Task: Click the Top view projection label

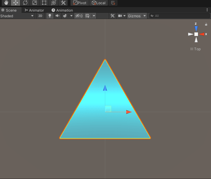Action: pyautogui.click(x=195, y=49)
